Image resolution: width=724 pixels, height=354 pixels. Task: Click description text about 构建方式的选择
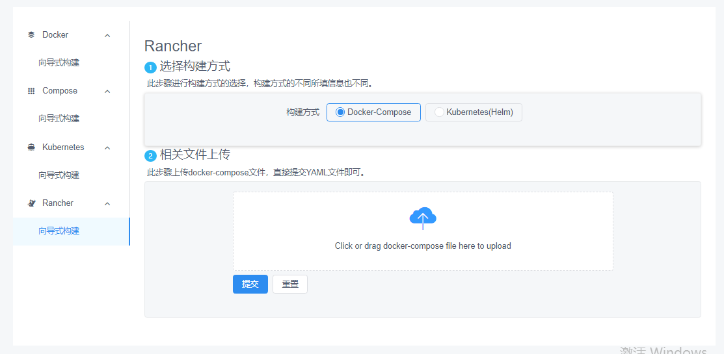pyautogui.click(x=260, y=84)
